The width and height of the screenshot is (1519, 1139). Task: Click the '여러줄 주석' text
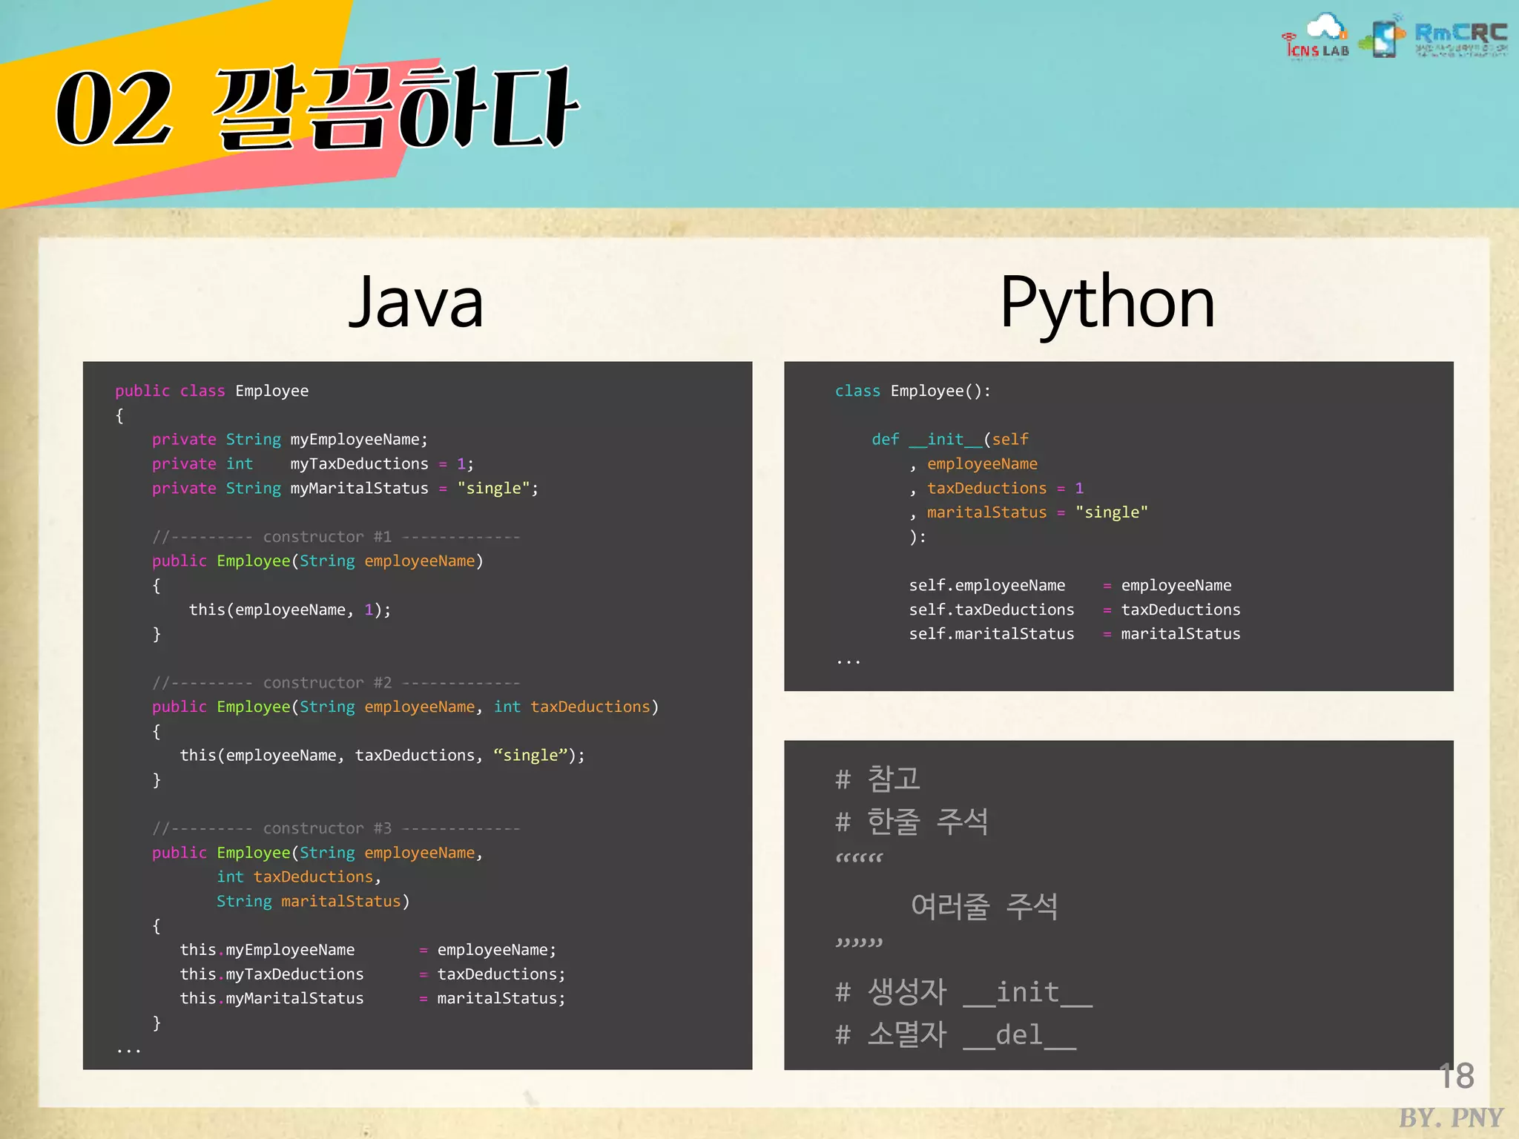pyautogui.click(x=983, y=906)
